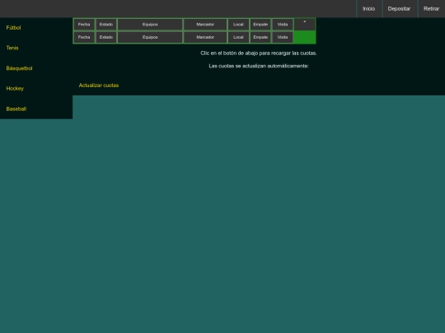445x333 pixels.
Task: Click the second-row Estado cell
Action: point(106,37)
